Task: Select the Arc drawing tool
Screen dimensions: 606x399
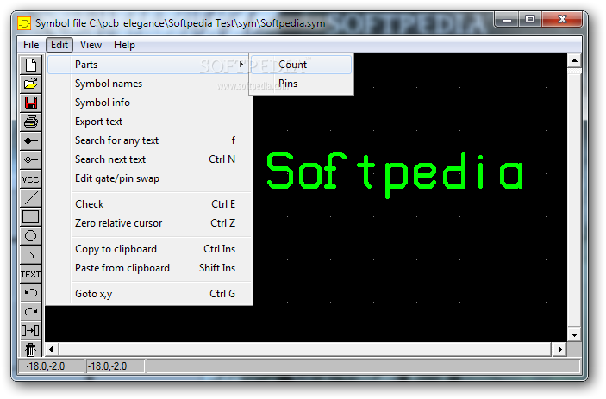Action: pos(30,254)
